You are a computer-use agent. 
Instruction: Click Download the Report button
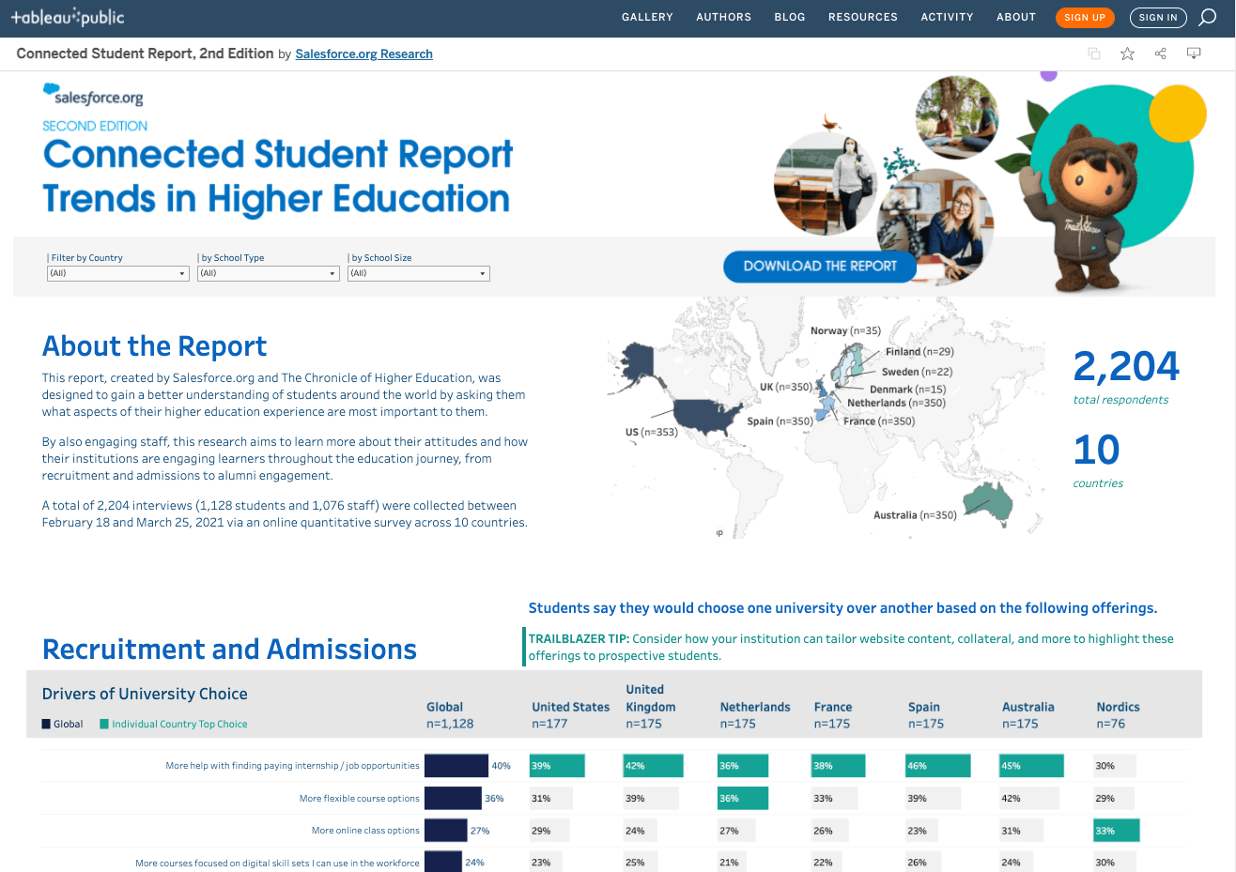coord(820,267)
